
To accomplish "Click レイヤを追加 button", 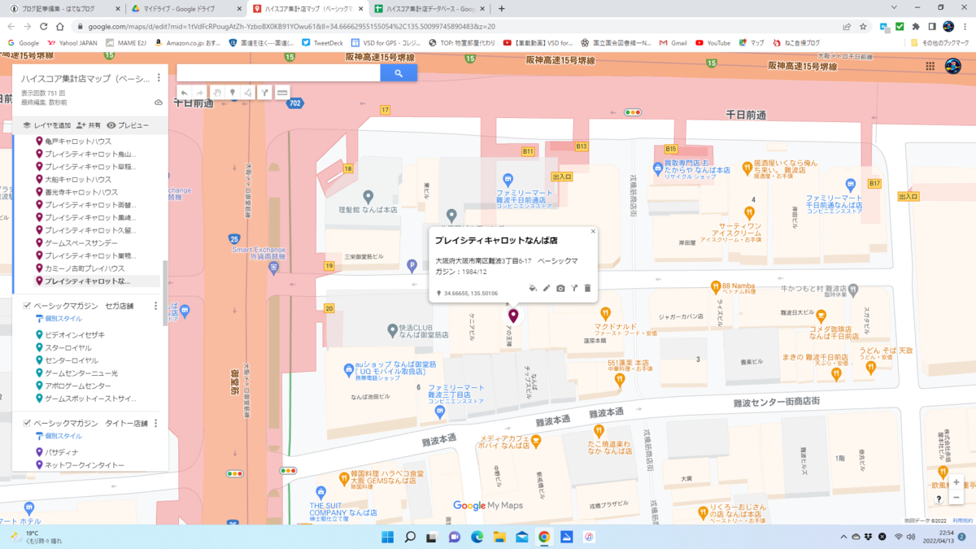I will (x=46, y=125).
